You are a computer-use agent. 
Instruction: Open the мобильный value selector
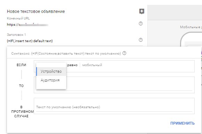(92, 65)
